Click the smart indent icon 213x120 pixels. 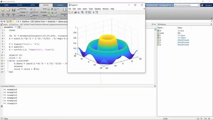(49, 16)
